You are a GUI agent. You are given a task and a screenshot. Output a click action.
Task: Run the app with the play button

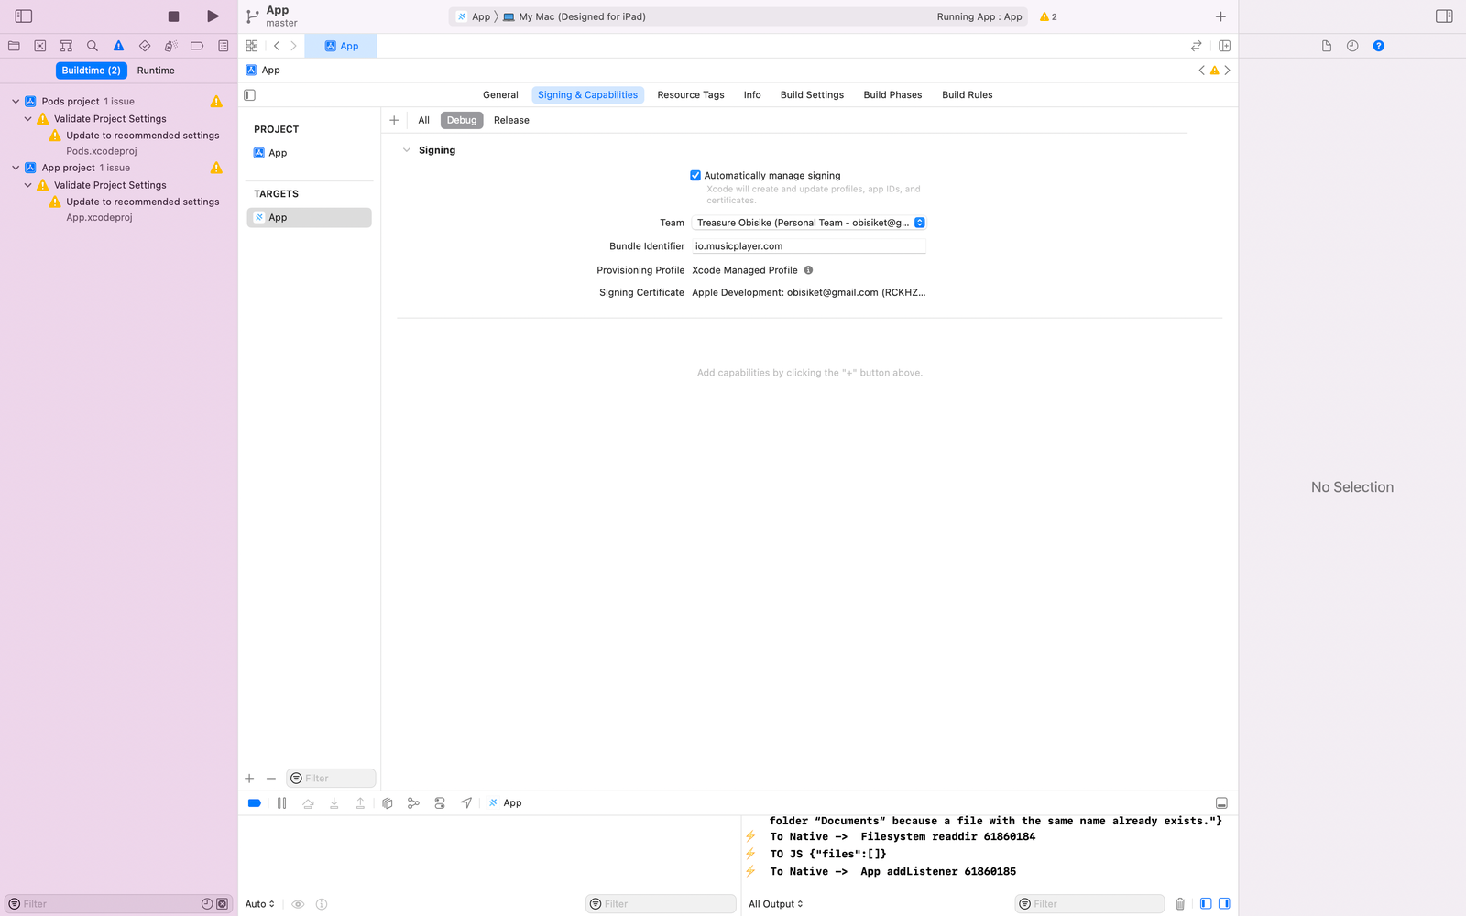(x=213, y=16)
